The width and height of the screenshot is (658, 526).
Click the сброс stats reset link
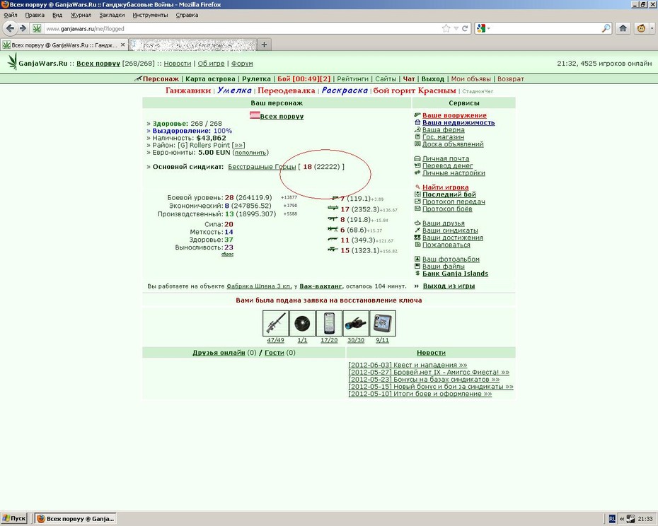tap(227, 255)
